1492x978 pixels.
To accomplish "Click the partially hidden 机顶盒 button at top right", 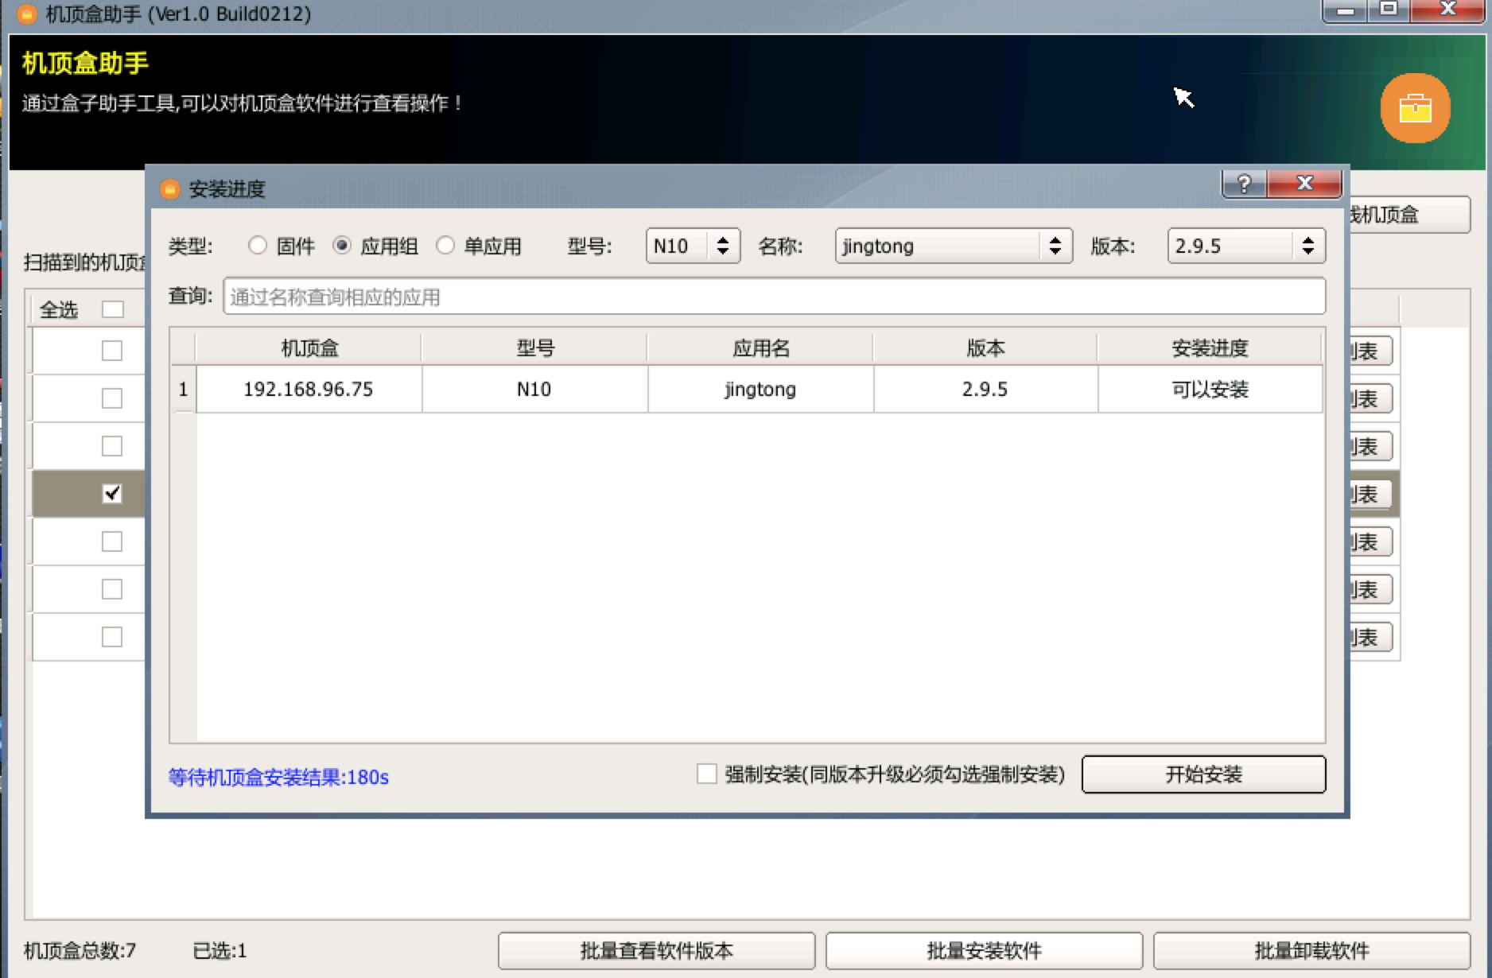I will tap(1409, 215).
